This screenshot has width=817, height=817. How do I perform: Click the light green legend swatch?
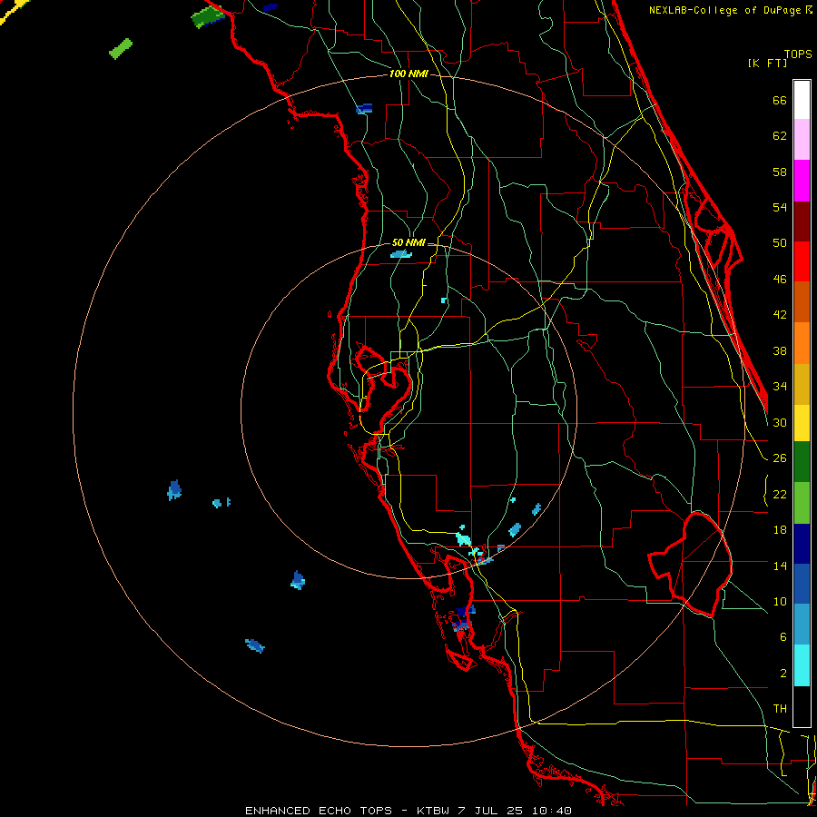tap(802, 502)
